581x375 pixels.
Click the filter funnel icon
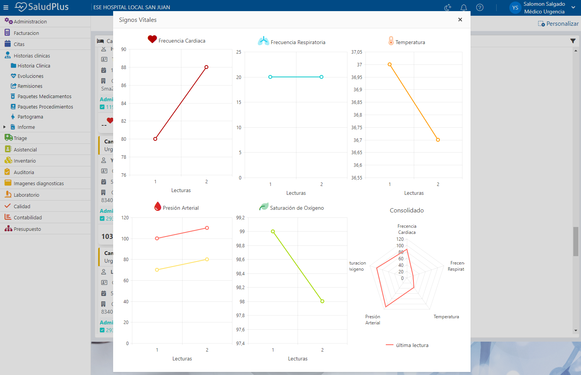pyautogui.click(x=573, y=41)
